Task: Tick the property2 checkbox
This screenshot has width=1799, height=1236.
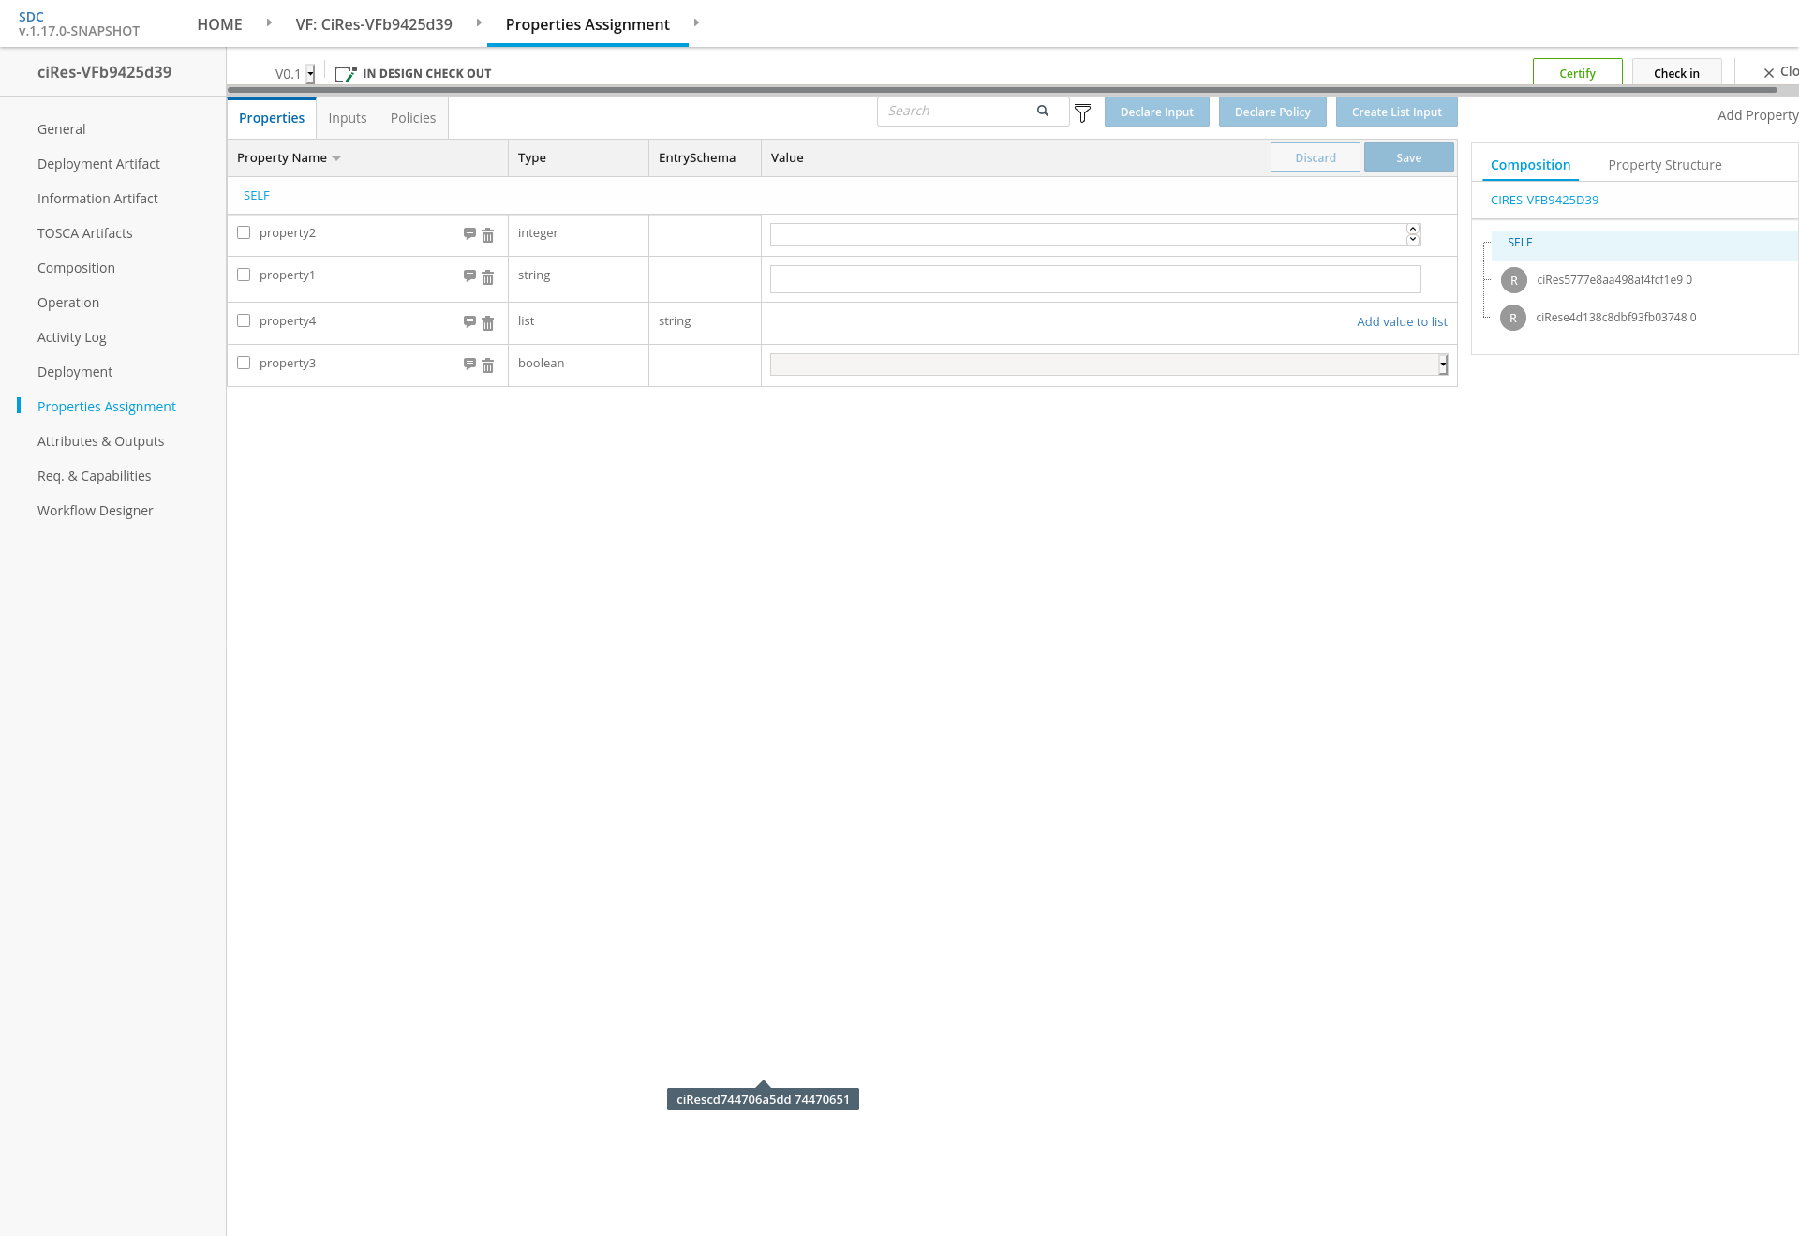Action: tap(244, 232)
